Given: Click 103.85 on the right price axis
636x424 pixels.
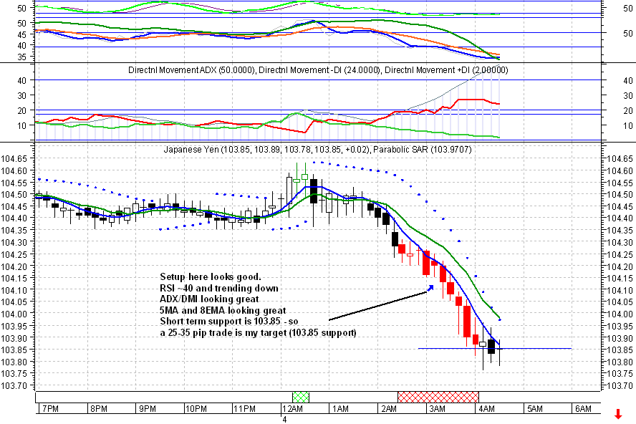Looking at the screenshot, I should (x=620, y=350).
